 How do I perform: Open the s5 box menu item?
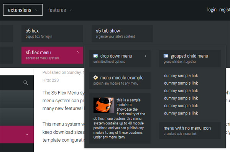coord(52,33)
